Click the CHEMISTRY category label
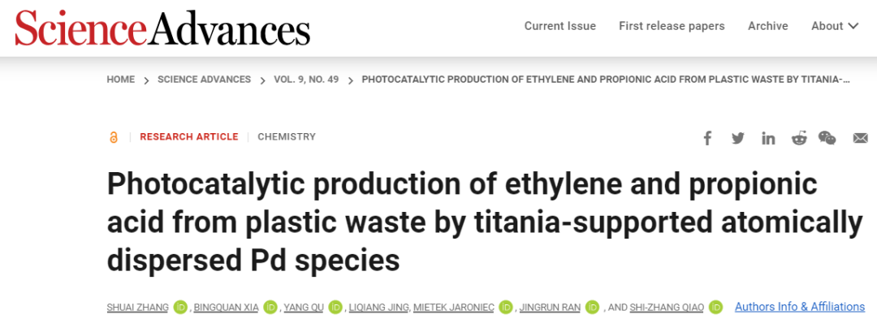Viewport: 877px width, 332px height. [x=287, y=136]
